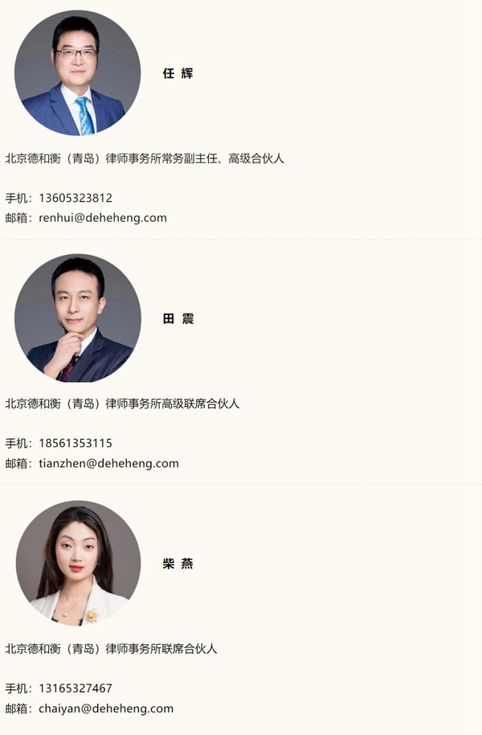Open Ren Hui's circular profile photo
This screenshot has width=482, height=735.
coord(77,72)
